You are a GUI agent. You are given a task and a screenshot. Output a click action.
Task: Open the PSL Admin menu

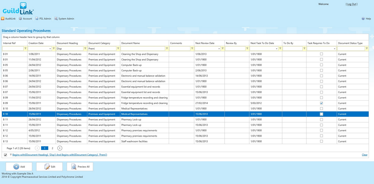tap(43, 19)
